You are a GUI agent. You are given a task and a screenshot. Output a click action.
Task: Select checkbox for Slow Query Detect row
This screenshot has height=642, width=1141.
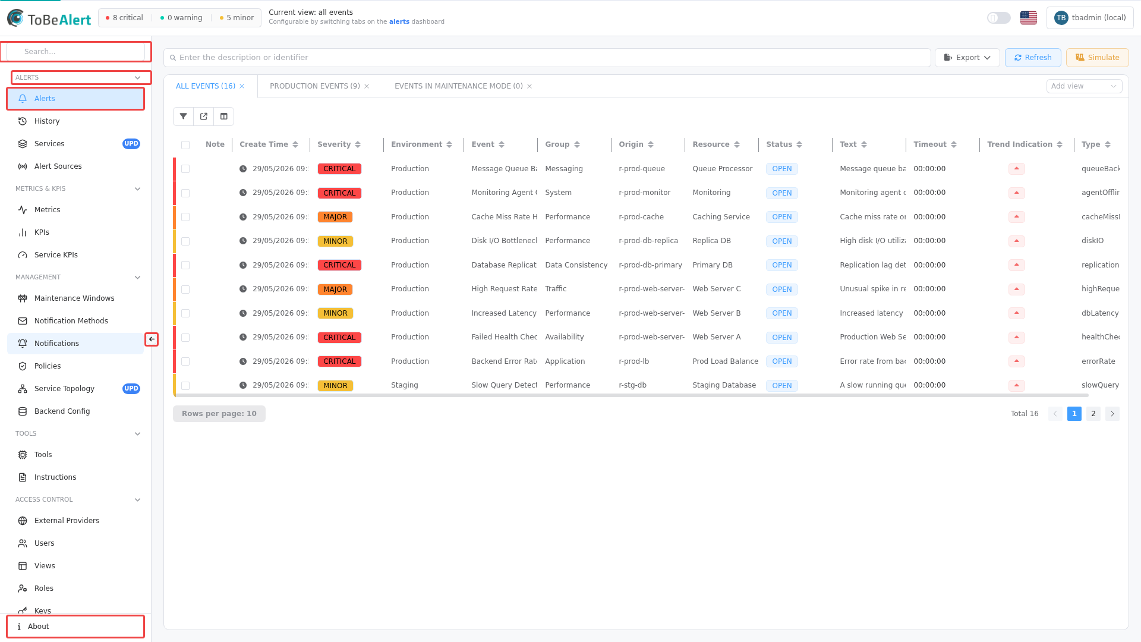point(185,386)
